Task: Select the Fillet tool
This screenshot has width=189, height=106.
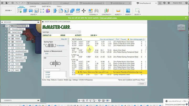Action: click(61, 11)
